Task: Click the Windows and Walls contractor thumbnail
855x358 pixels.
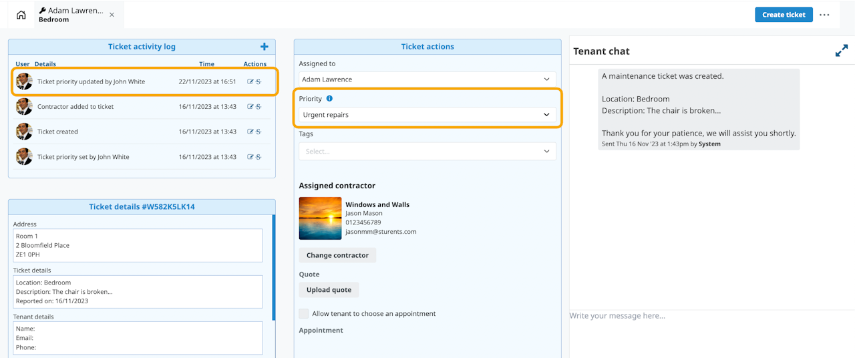Action: [320, 218]
